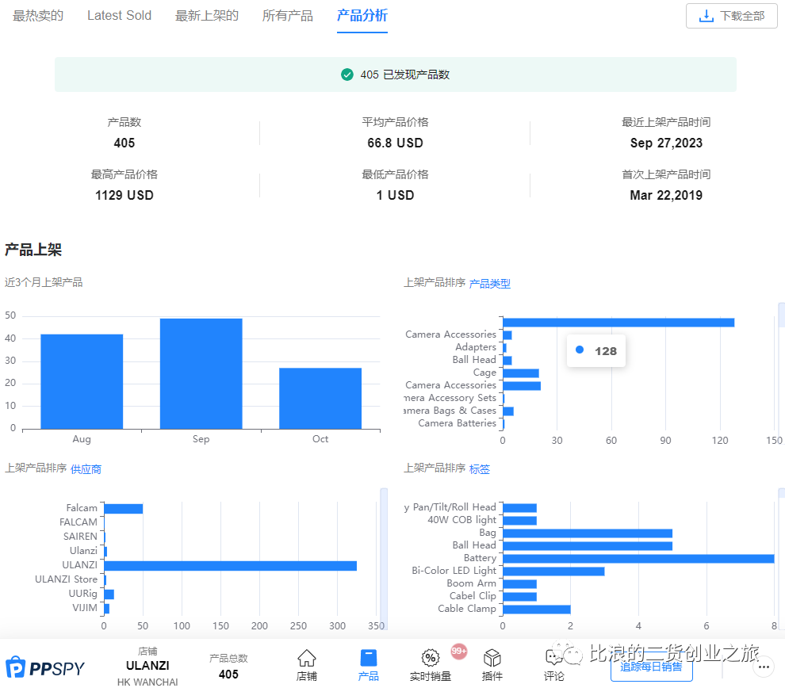Click the SAIREN supplier label
Screen dimensions: 785x688
click(x=80, y=537)
